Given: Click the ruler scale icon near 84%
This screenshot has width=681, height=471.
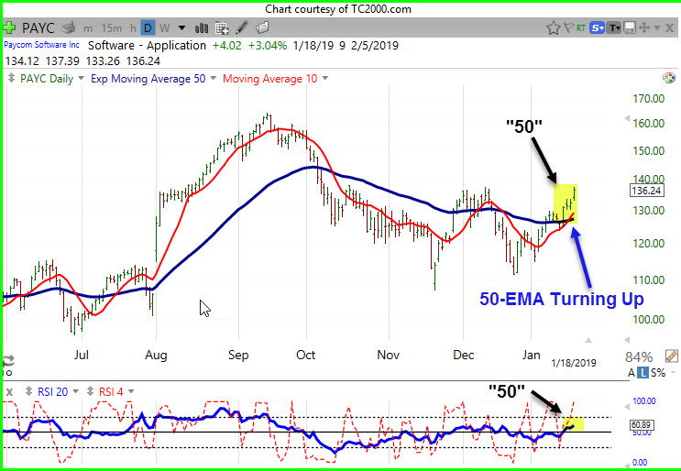Looking at the screenshot, I should tap(672, 356).
